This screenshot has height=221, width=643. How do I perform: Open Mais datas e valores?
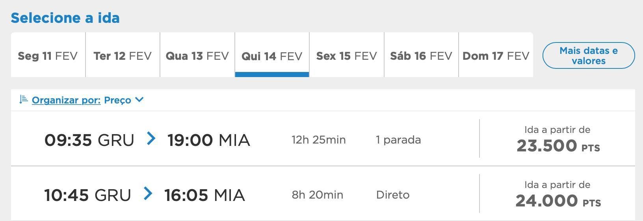(589, 55)
